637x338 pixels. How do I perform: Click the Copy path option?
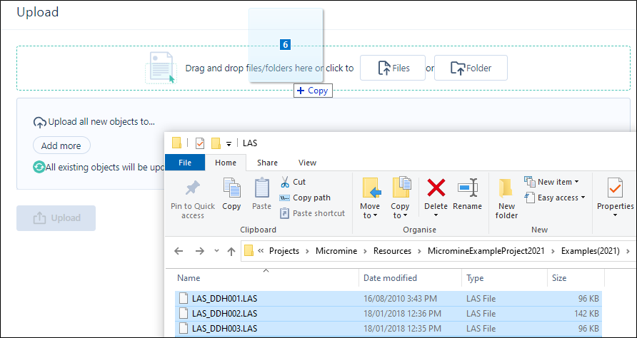pos(311,198)
